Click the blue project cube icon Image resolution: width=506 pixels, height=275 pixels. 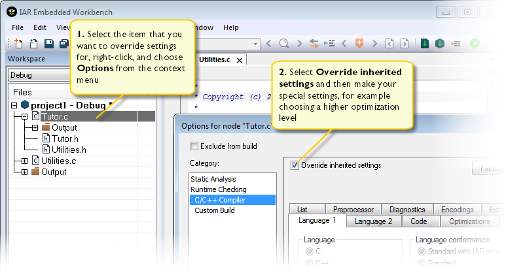point(25,105)
